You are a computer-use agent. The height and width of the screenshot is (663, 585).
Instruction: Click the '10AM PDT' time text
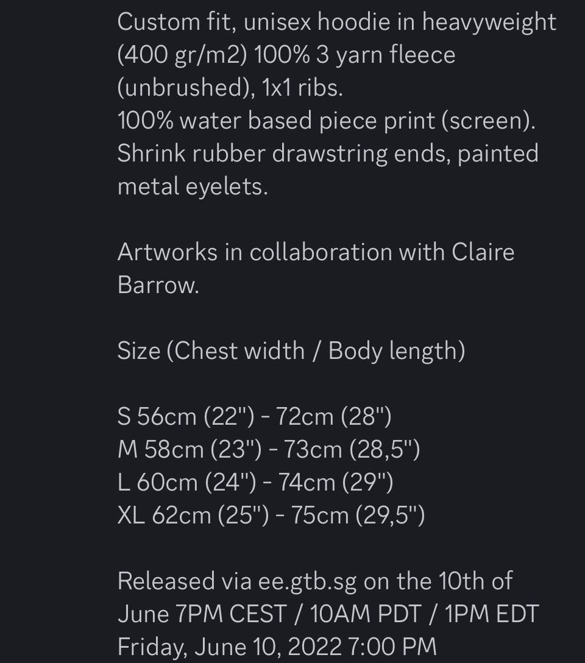[366, 614]
